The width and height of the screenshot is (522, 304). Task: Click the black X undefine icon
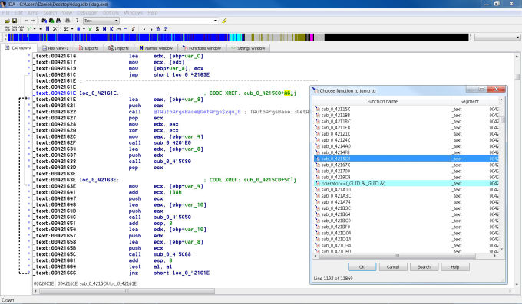[x=55, y=29]
